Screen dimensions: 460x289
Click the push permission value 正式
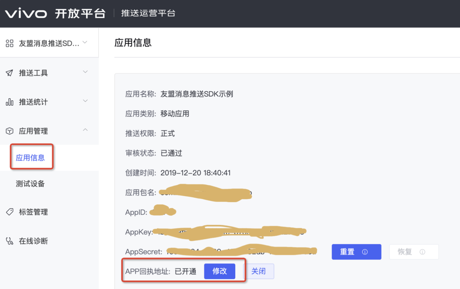(x=168, y=133)
